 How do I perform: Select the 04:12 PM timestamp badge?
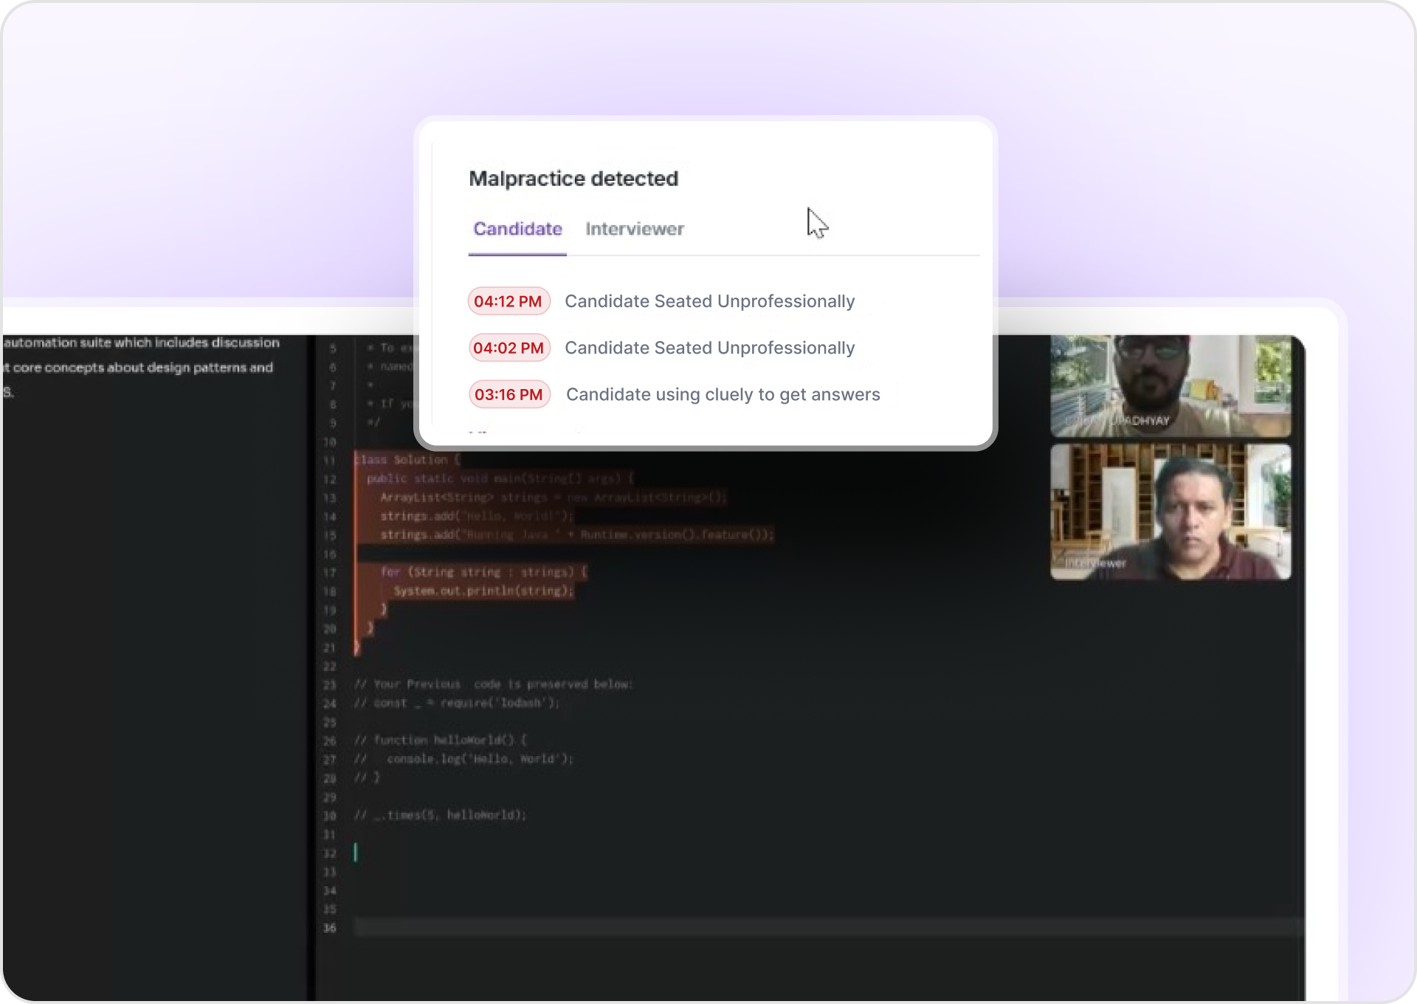tap(508, 301)
